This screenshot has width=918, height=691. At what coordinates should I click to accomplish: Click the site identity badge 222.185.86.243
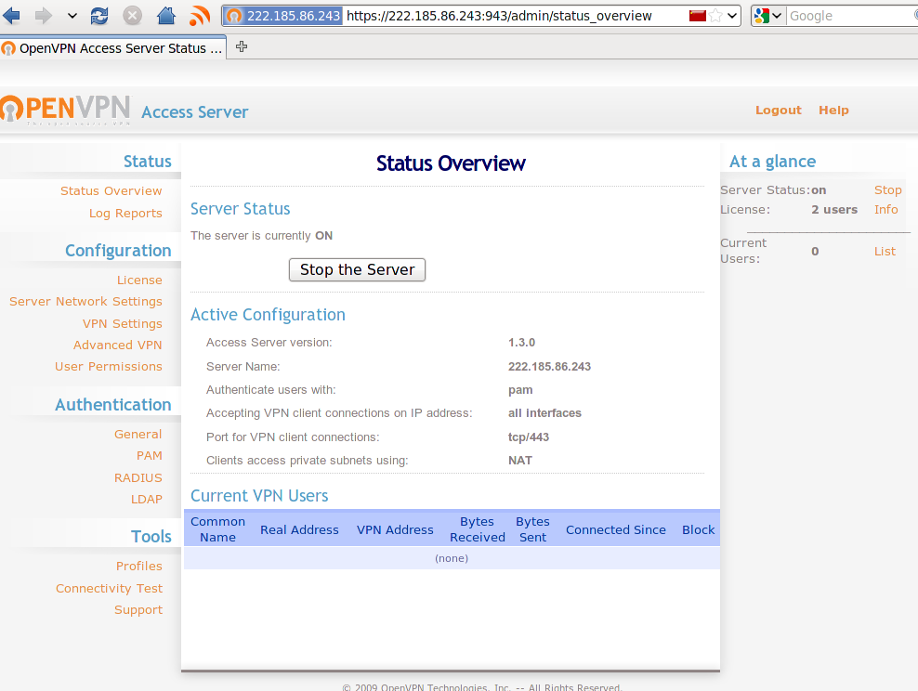tap(283, 16)
